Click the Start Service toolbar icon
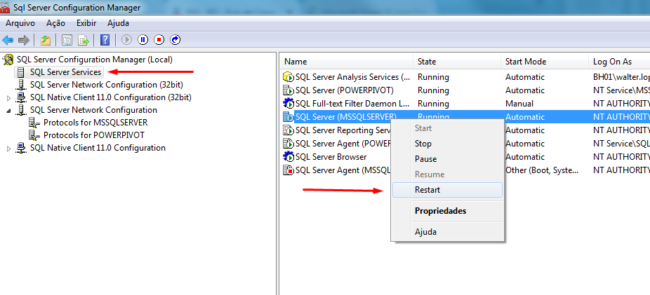 (x=126, y=40)
